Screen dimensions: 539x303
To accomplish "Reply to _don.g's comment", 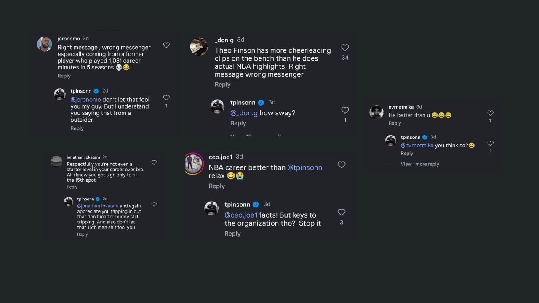I will click(222, 85).
